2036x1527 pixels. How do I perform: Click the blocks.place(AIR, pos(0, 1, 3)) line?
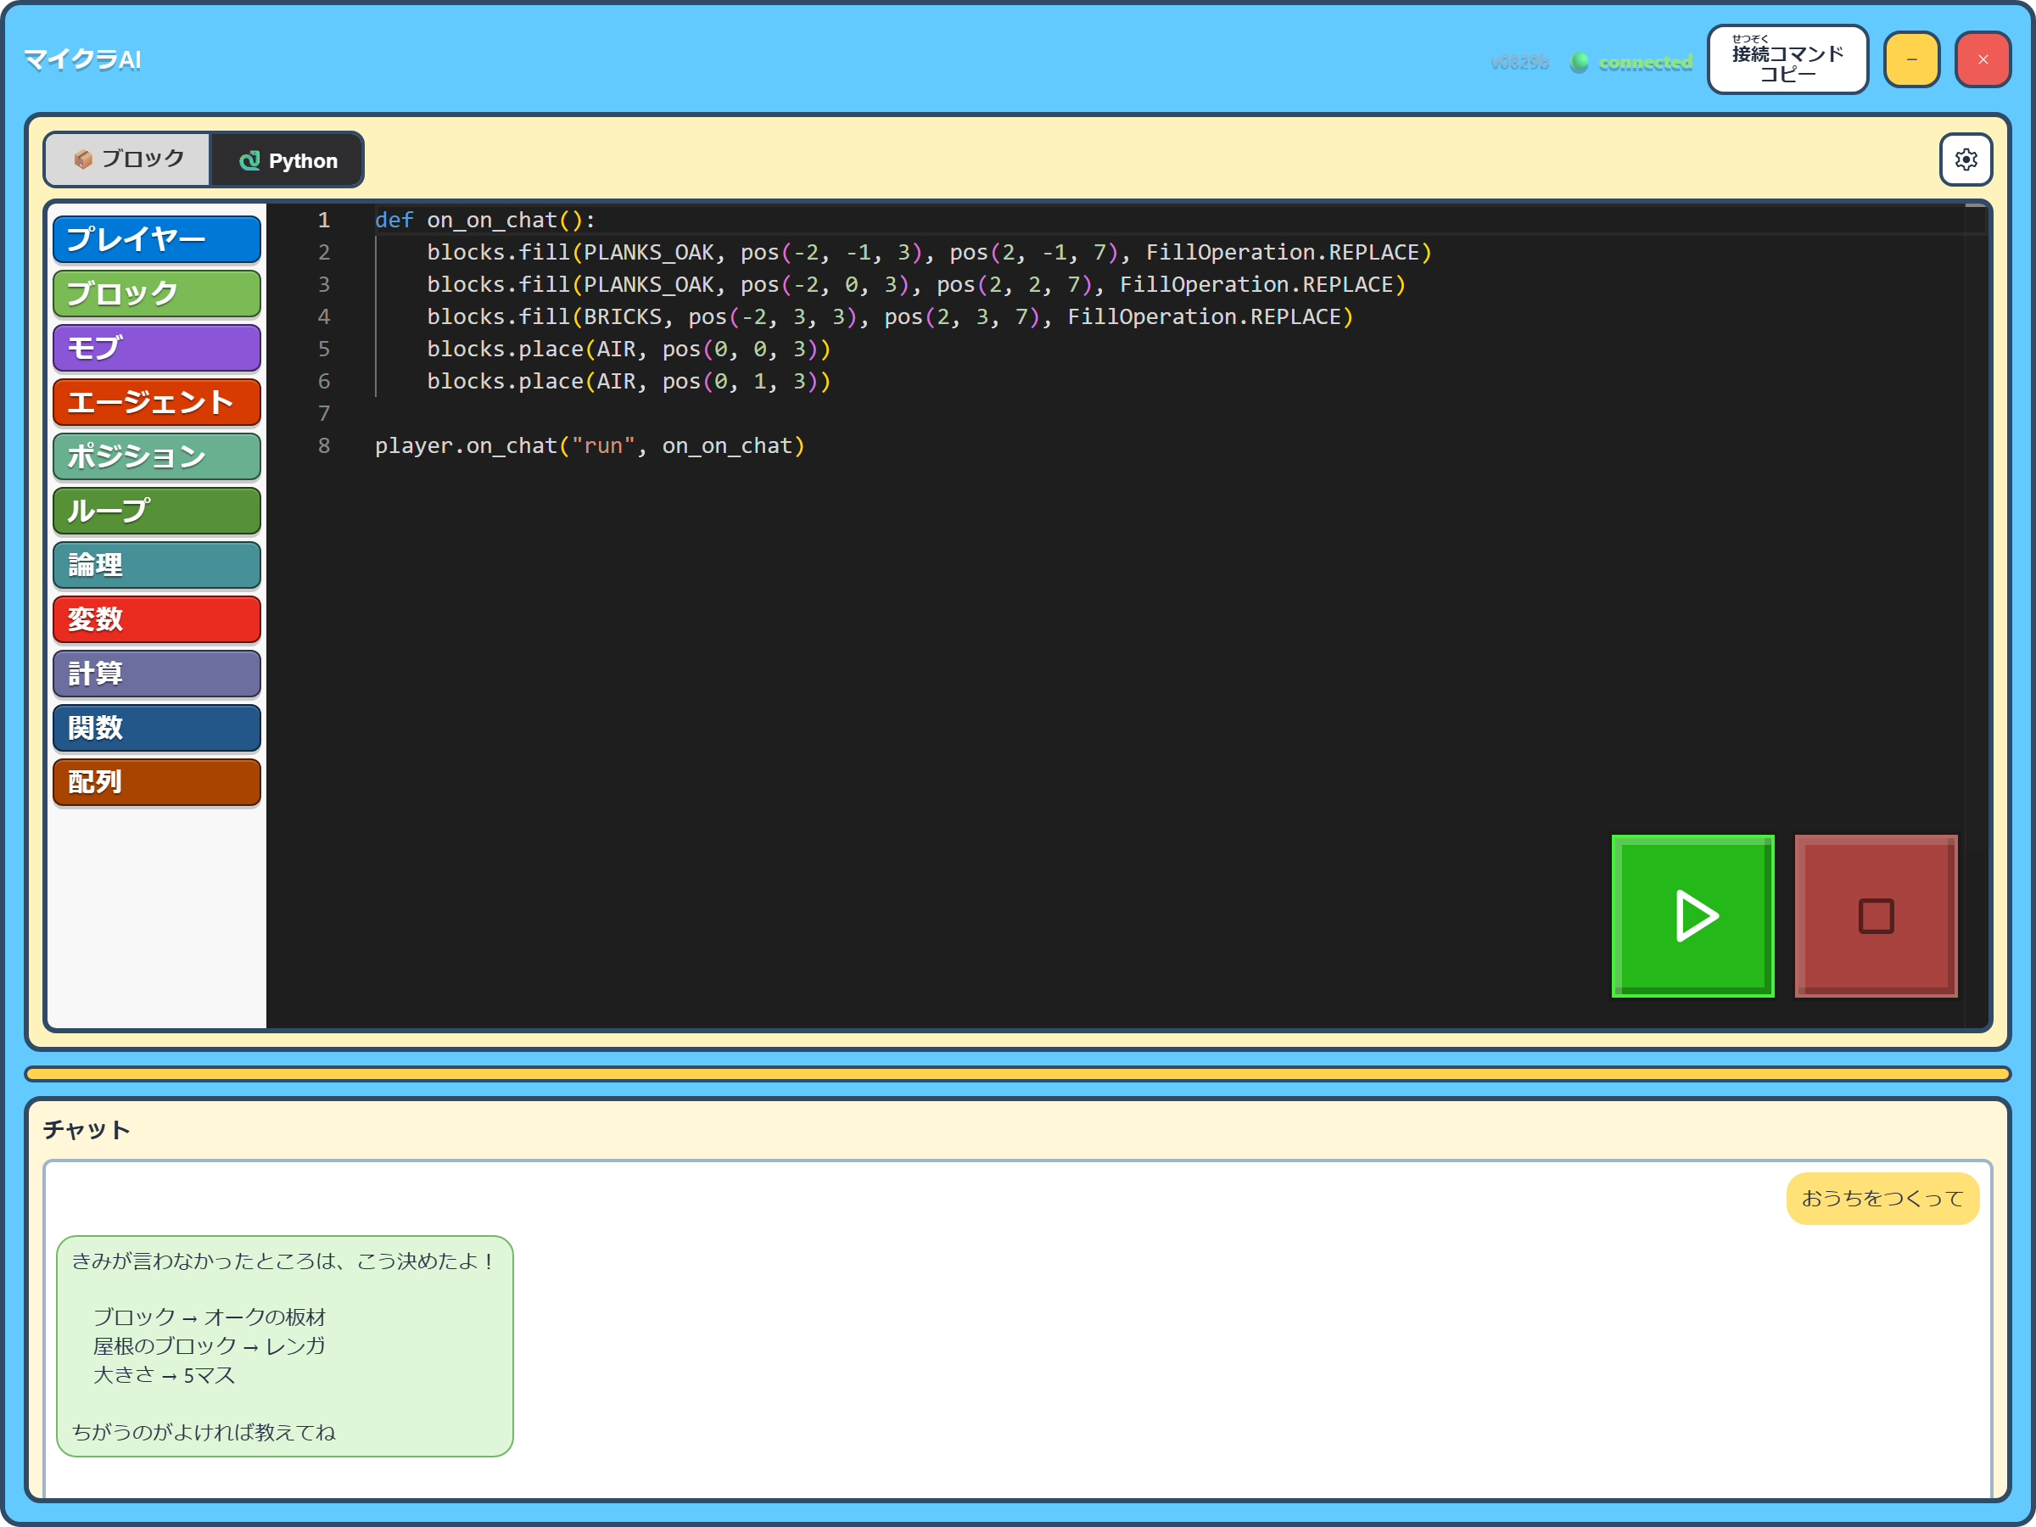629,381
